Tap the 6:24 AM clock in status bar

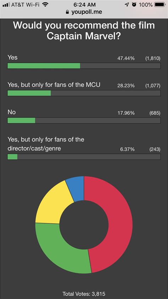click(x=84, y=5)
